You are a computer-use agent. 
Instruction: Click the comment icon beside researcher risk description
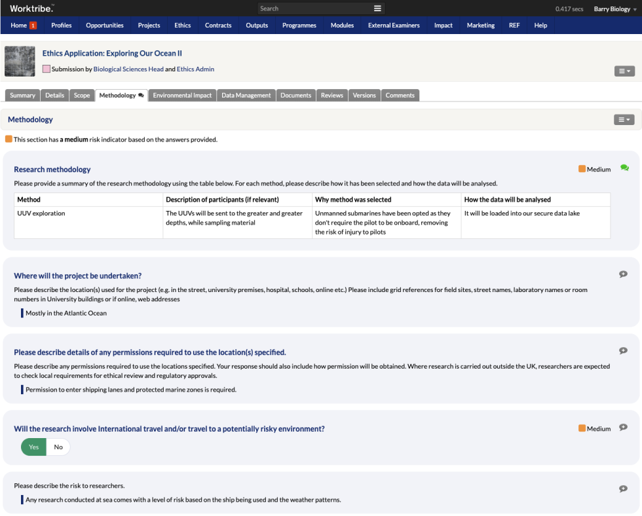pyautogui.click(x=623, y=488)
